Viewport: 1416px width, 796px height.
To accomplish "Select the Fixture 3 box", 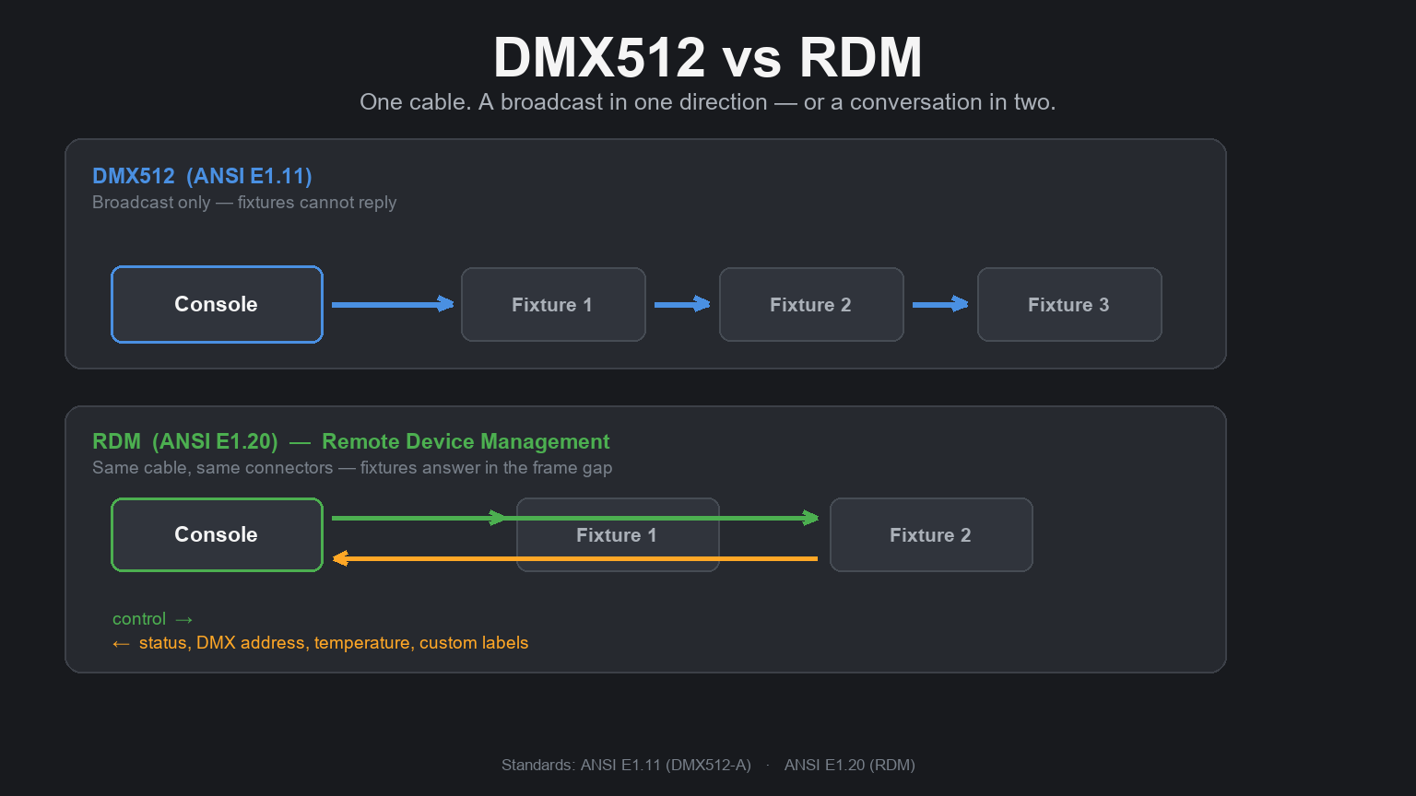I will 1069,305.
